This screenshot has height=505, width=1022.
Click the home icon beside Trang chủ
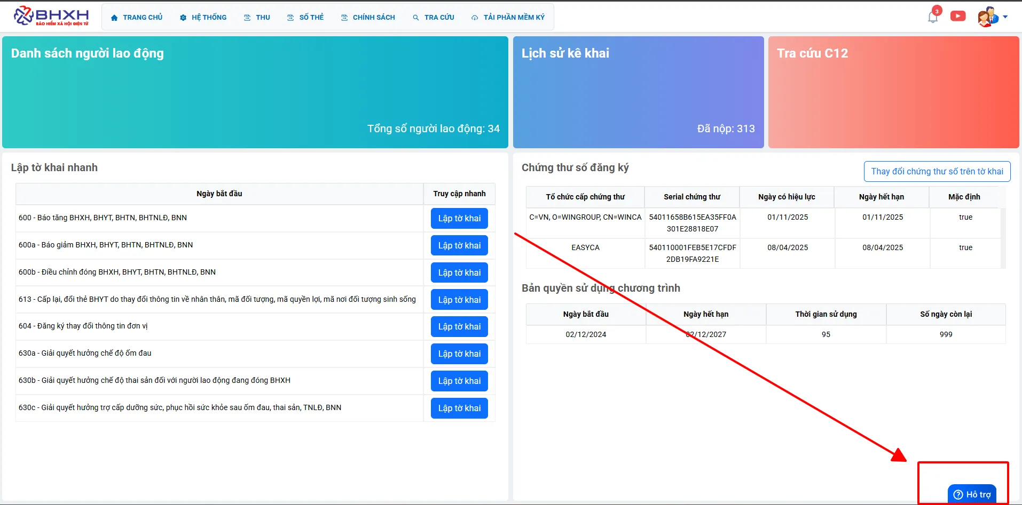pyautogui.click(x=114, y=18)
